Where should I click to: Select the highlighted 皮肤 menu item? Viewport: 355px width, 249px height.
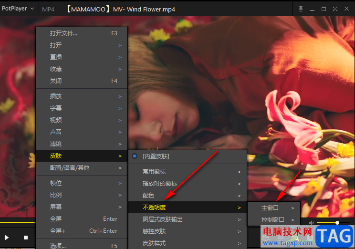82,156
